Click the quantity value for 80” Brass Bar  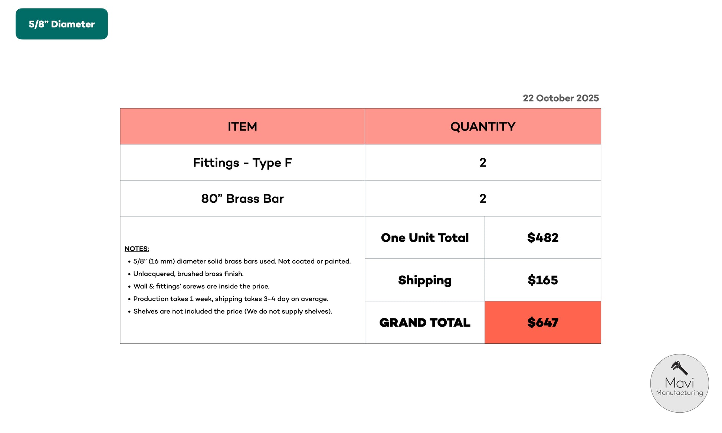click(483, 199)
